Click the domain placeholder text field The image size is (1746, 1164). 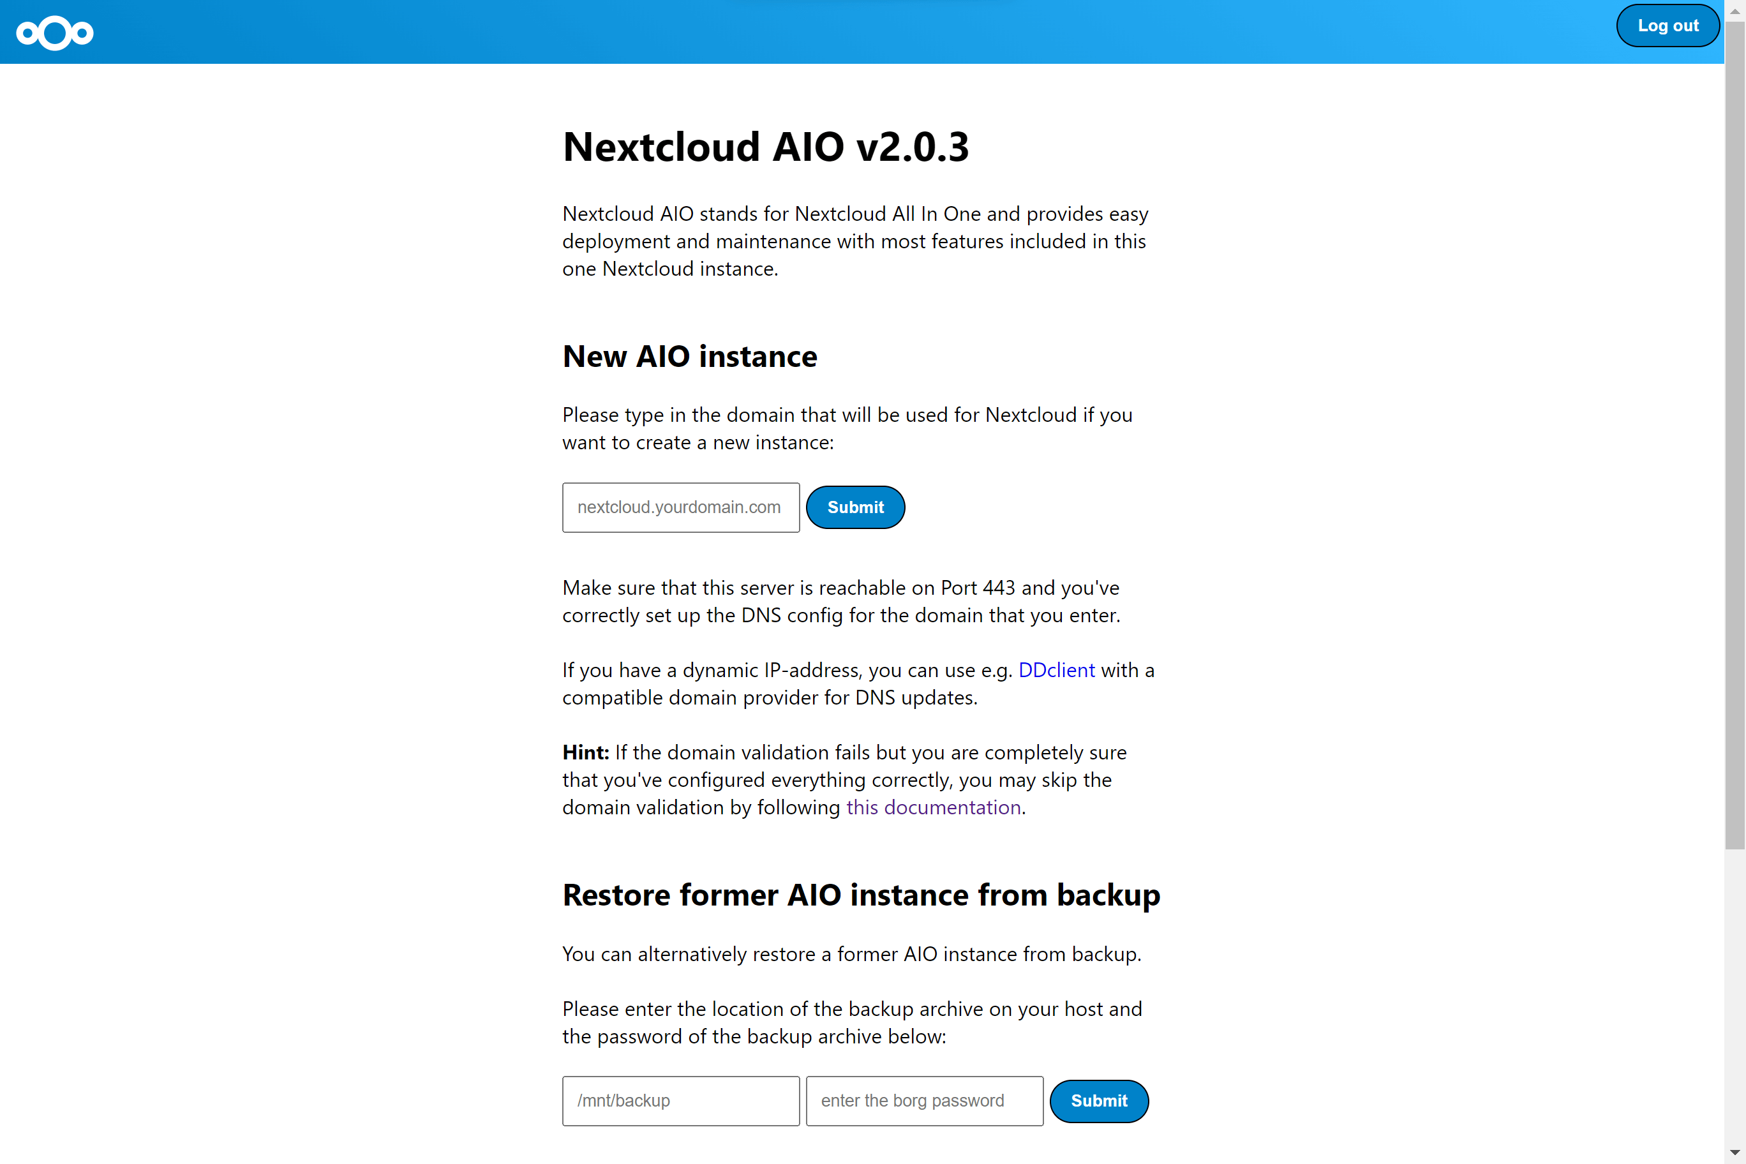pyautogui.click(x=681, y=507)
